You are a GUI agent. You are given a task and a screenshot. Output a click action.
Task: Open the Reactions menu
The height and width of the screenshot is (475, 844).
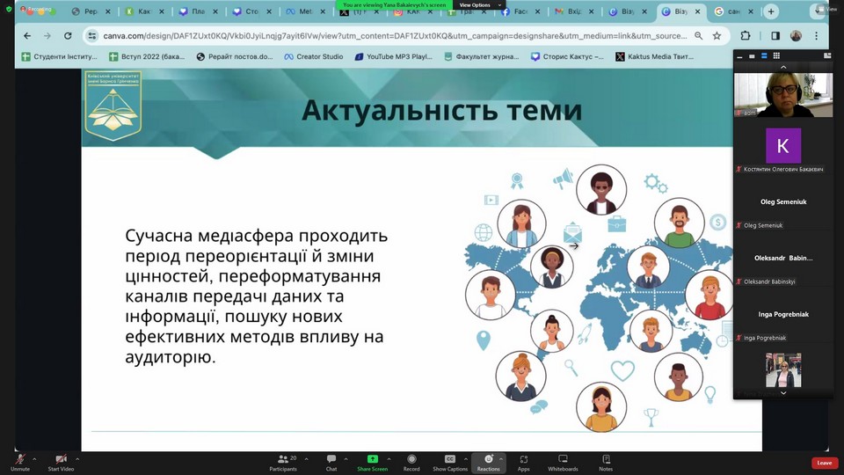489,461
